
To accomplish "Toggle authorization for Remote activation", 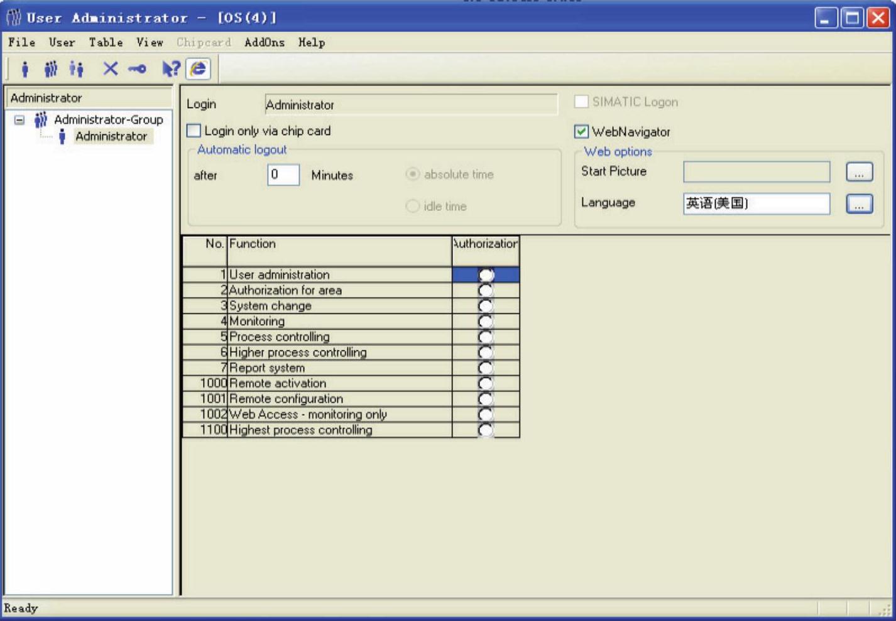I will pyautogui.click(x=486, y=383).
